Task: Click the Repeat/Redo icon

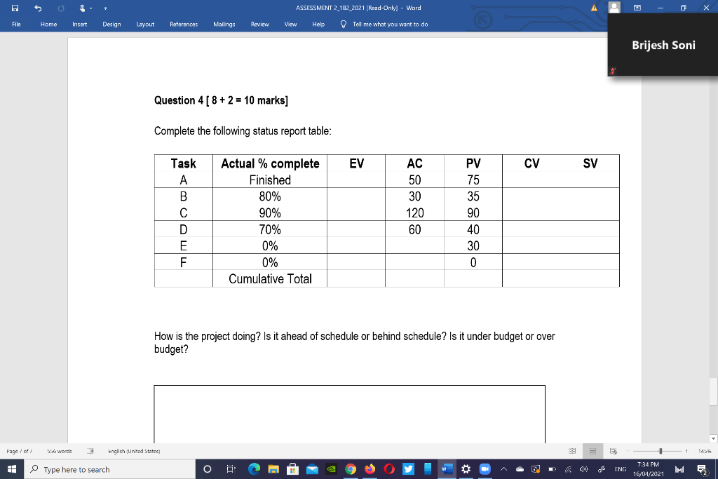Action: [x=62, y=8]
